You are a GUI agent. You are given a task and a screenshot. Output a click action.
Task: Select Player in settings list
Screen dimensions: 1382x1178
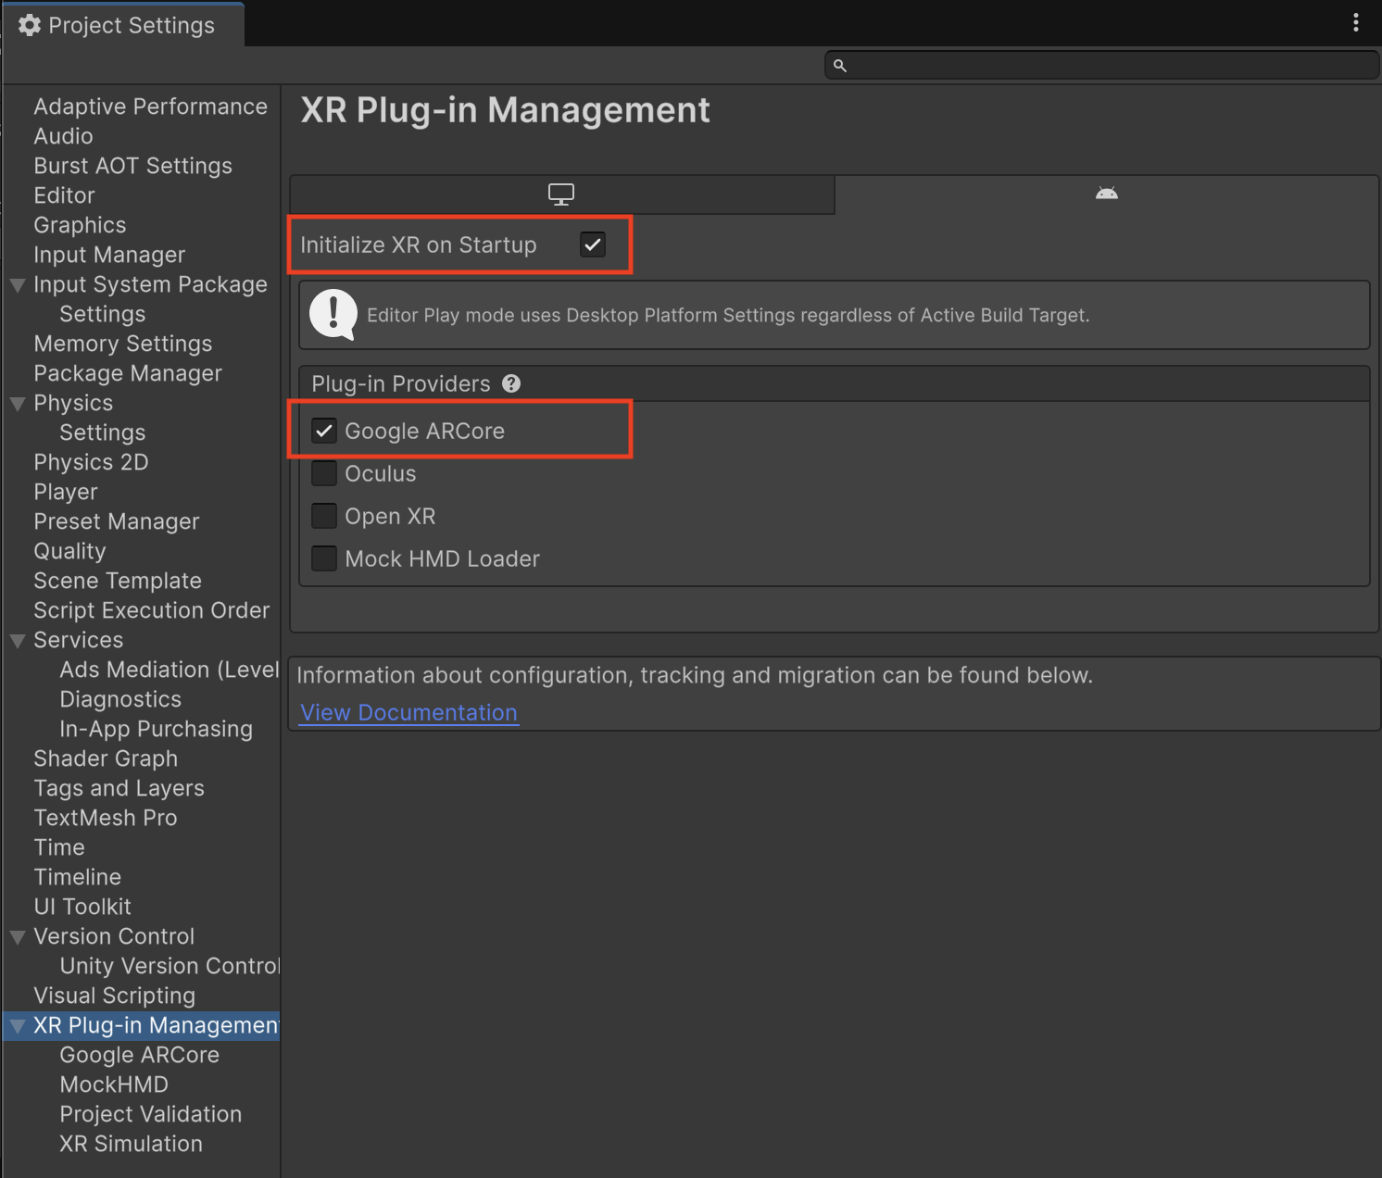pos(66,492)
